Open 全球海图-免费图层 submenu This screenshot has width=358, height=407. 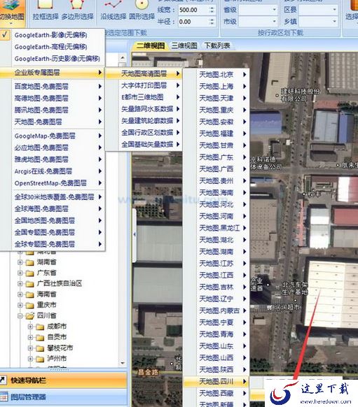(53, 208)
